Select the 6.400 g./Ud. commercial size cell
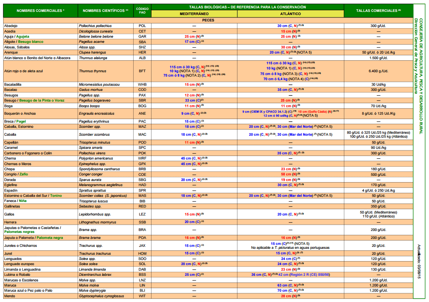 click(379, 71)
